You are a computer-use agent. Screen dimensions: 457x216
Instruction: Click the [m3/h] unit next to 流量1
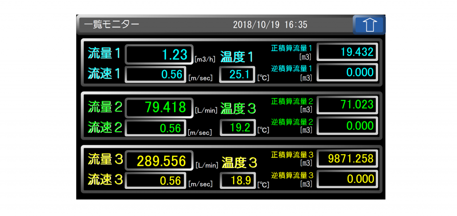[x=205, y=60]
